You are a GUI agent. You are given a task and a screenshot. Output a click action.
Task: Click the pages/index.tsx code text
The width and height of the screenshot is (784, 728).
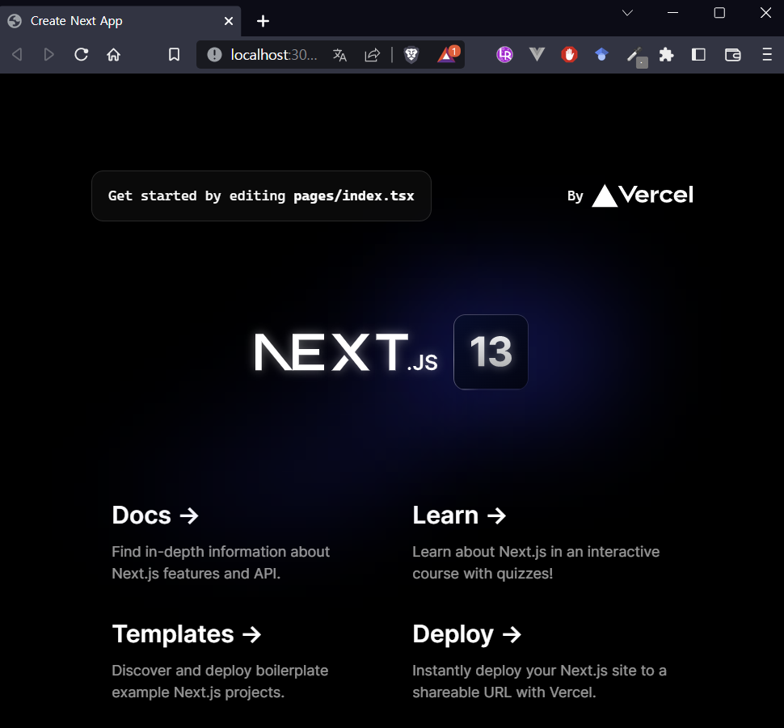353,196
